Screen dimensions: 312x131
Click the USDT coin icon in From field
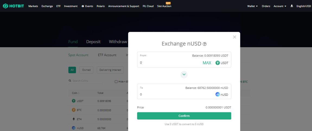pos(218,63)
